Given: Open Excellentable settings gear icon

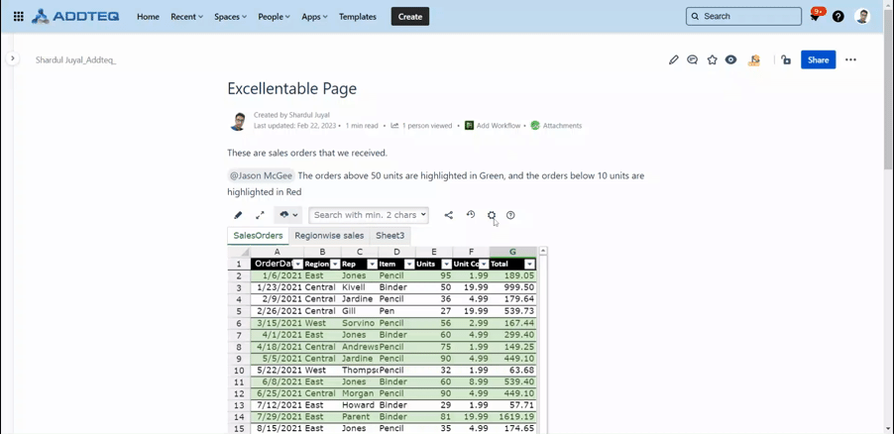Looking at the screenshot, I should pos(492,215).
